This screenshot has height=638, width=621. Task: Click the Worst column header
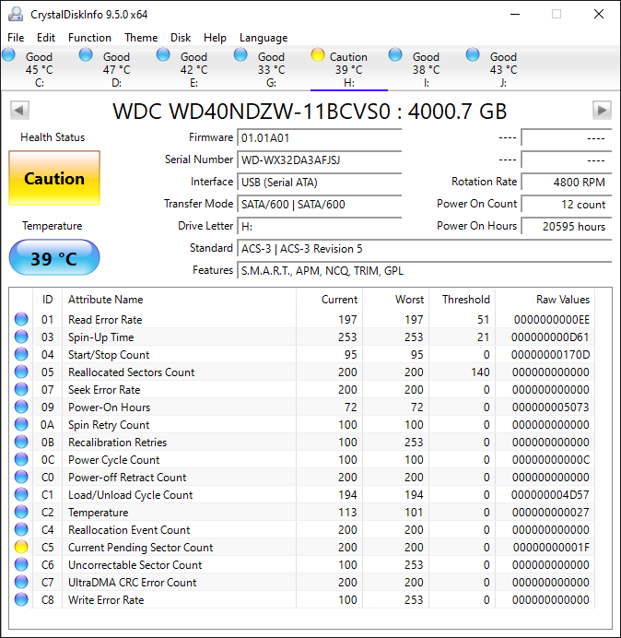point(395,300)
